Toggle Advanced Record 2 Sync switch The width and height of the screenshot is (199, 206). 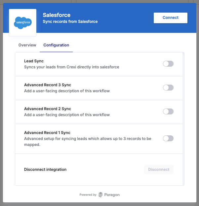coord(168,111)
